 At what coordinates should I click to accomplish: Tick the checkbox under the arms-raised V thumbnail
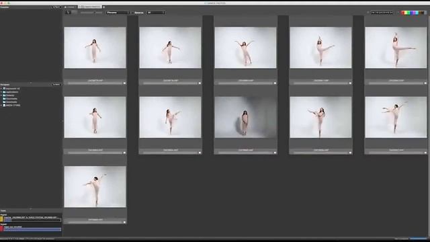pyautogui.click(x=275, y=83)
